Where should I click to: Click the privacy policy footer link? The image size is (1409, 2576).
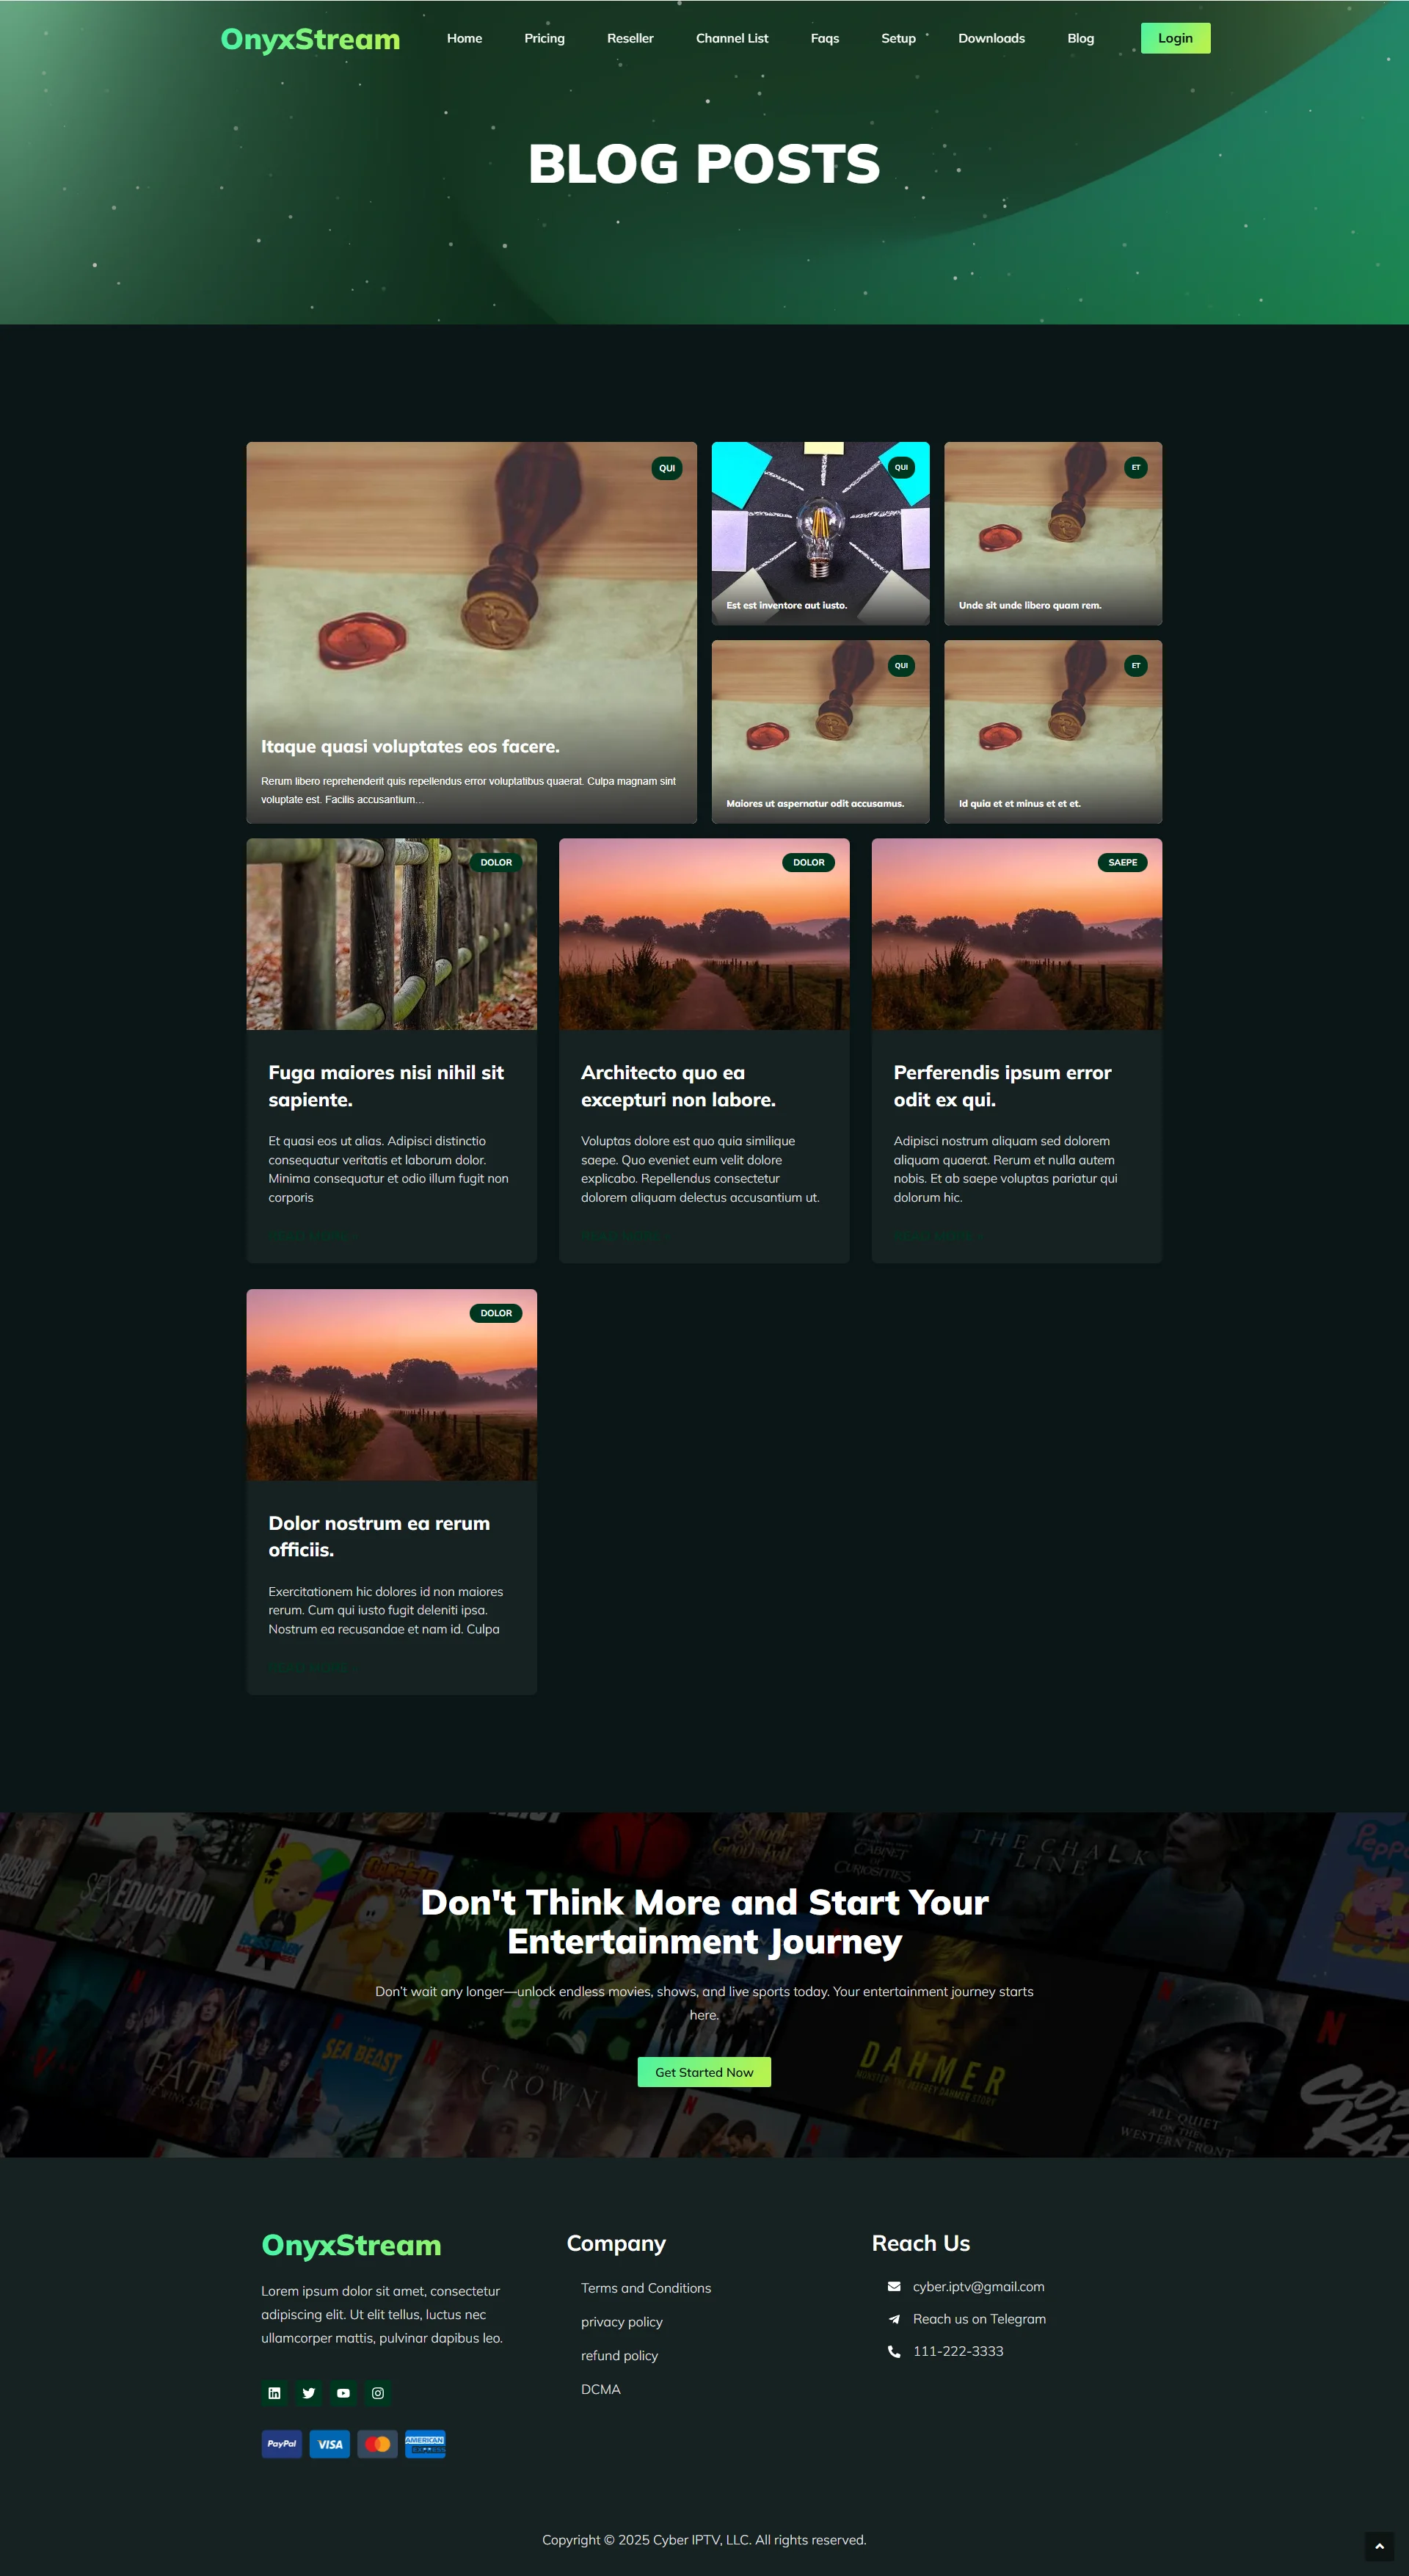coord(621,2322)
